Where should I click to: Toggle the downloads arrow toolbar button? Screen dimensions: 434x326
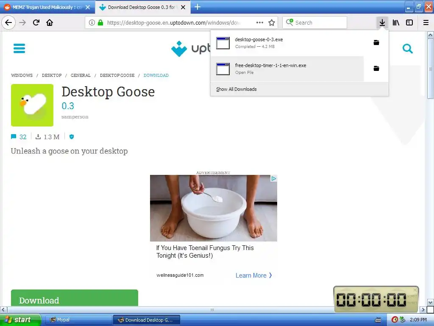382,22
